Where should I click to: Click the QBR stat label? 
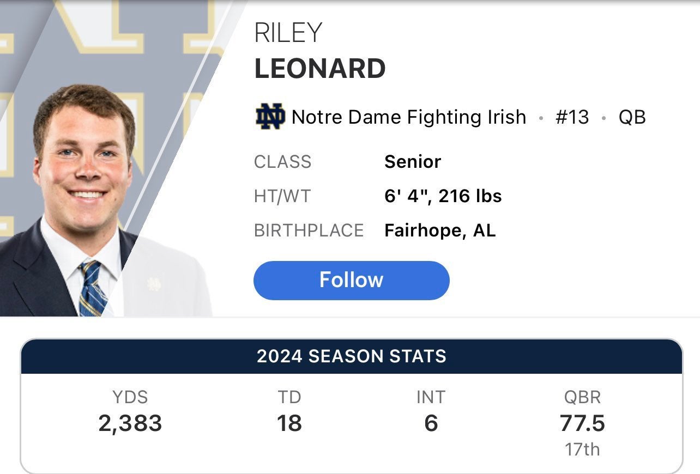coord(582,397)
